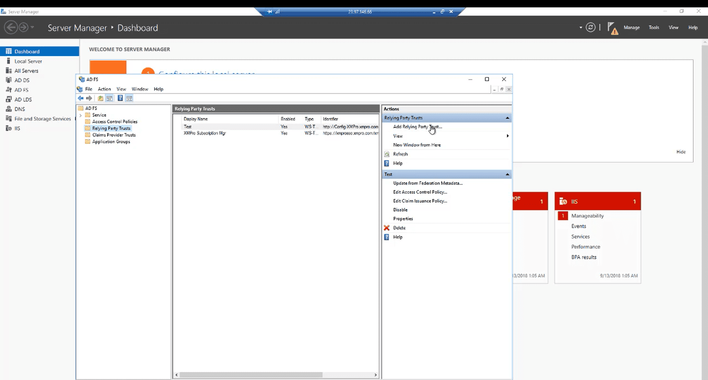Click Add Relying Party Trust action
This screenshot has height=380, width=708.
tap(417, 127)
